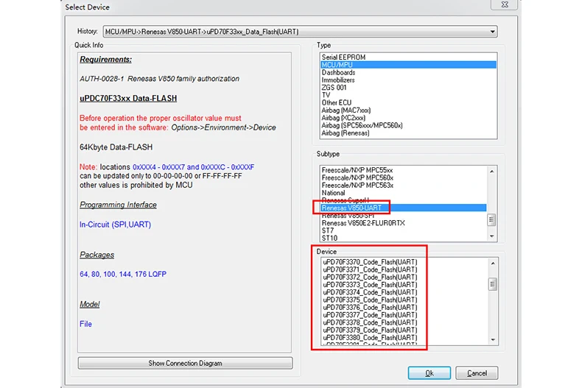Select uPD70F3377_Code_Flash(UART) device
The height and width of the screenshot is (388, 582).
click(x=404, y=315)
